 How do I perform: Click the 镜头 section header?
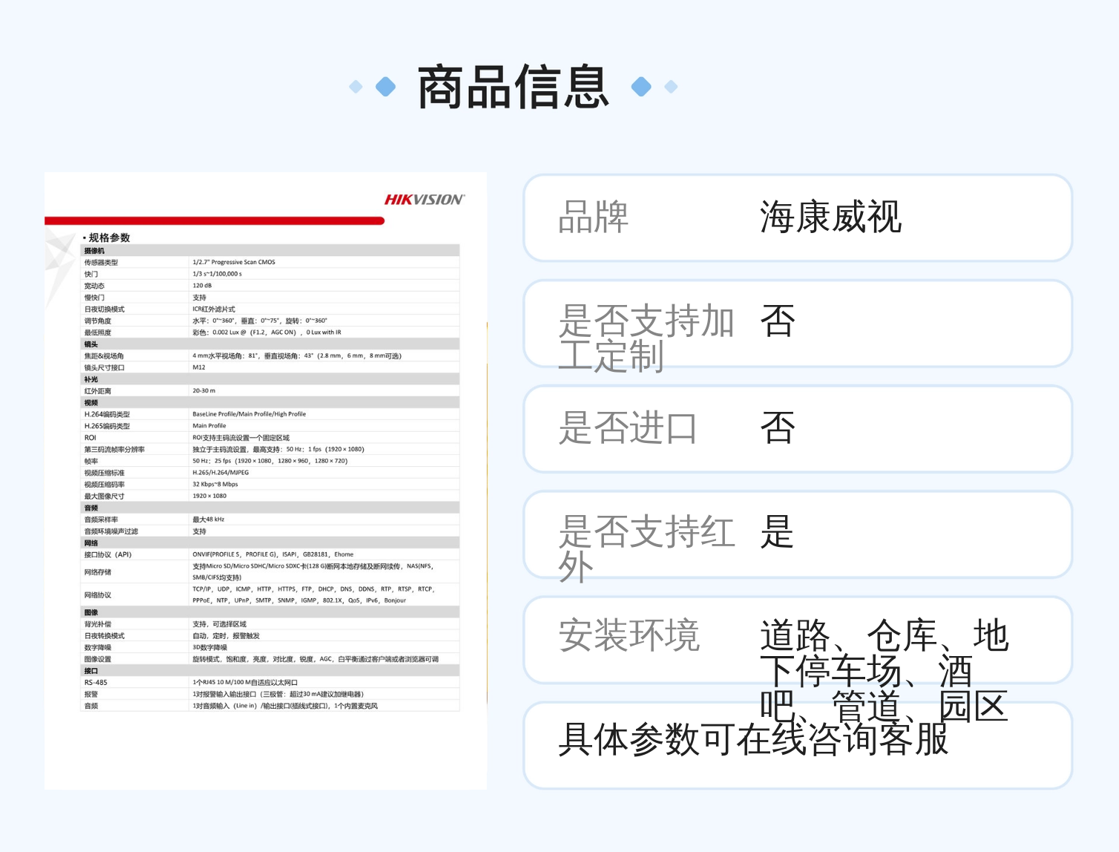point(270,344)
